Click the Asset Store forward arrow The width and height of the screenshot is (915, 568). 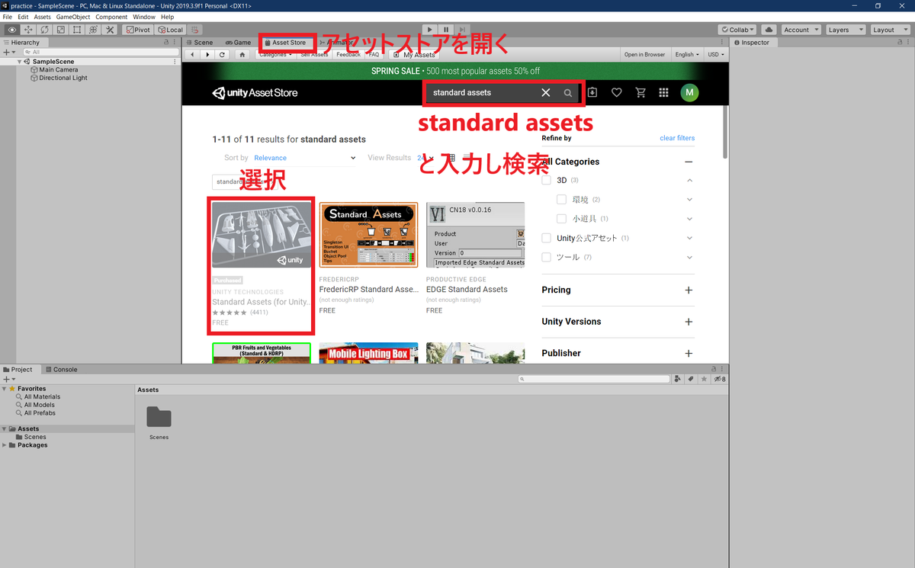pos(207,55)
